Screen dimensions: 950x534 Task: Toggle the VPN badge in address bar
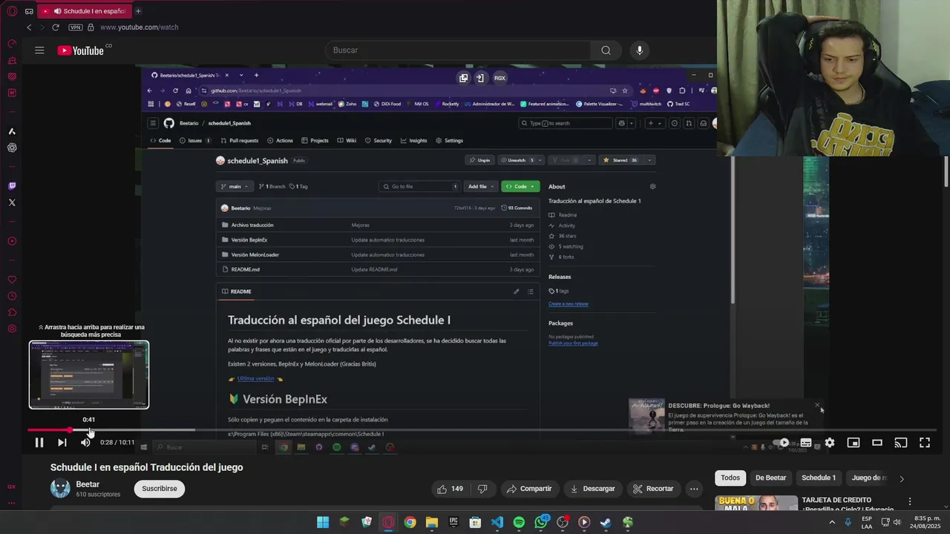[x=75, y=27]
